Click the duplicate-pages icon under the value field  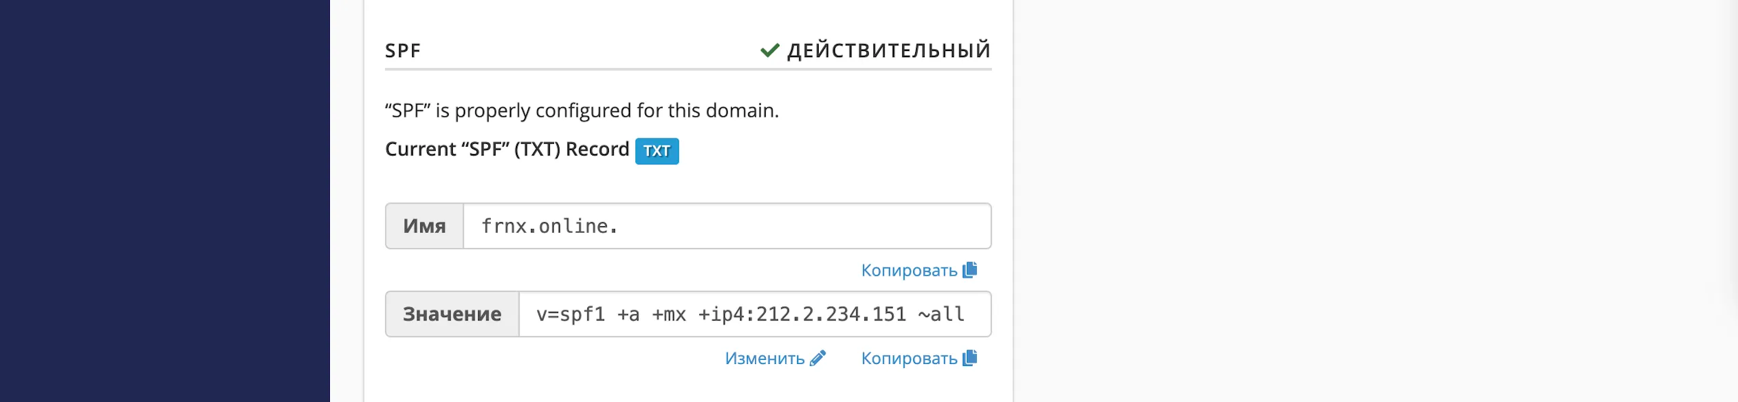coord(969,358)
